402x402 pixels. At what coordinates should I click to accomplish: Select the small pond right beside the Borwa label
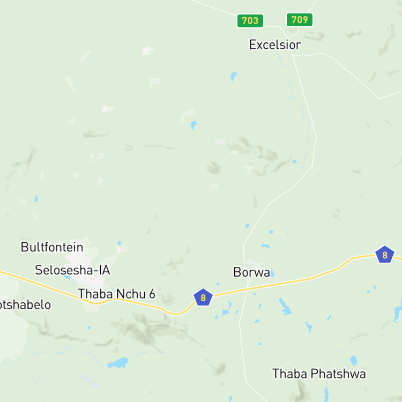[272, 273]
